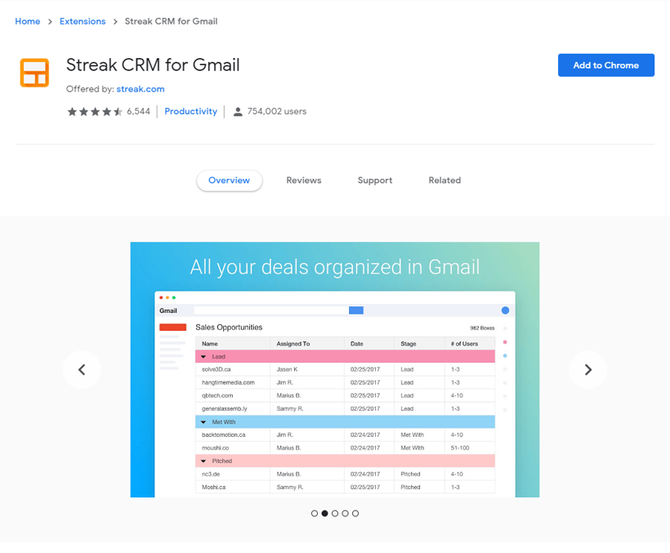Go to Extensions in breadcrumb
This screenshot has width=670, height=553.
pyautogui.click(x=83, y=21)
